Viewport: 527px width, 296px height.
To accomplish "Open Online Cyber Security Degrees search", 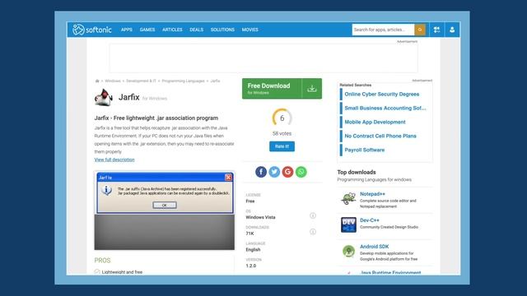I will [x=382, y=95].
